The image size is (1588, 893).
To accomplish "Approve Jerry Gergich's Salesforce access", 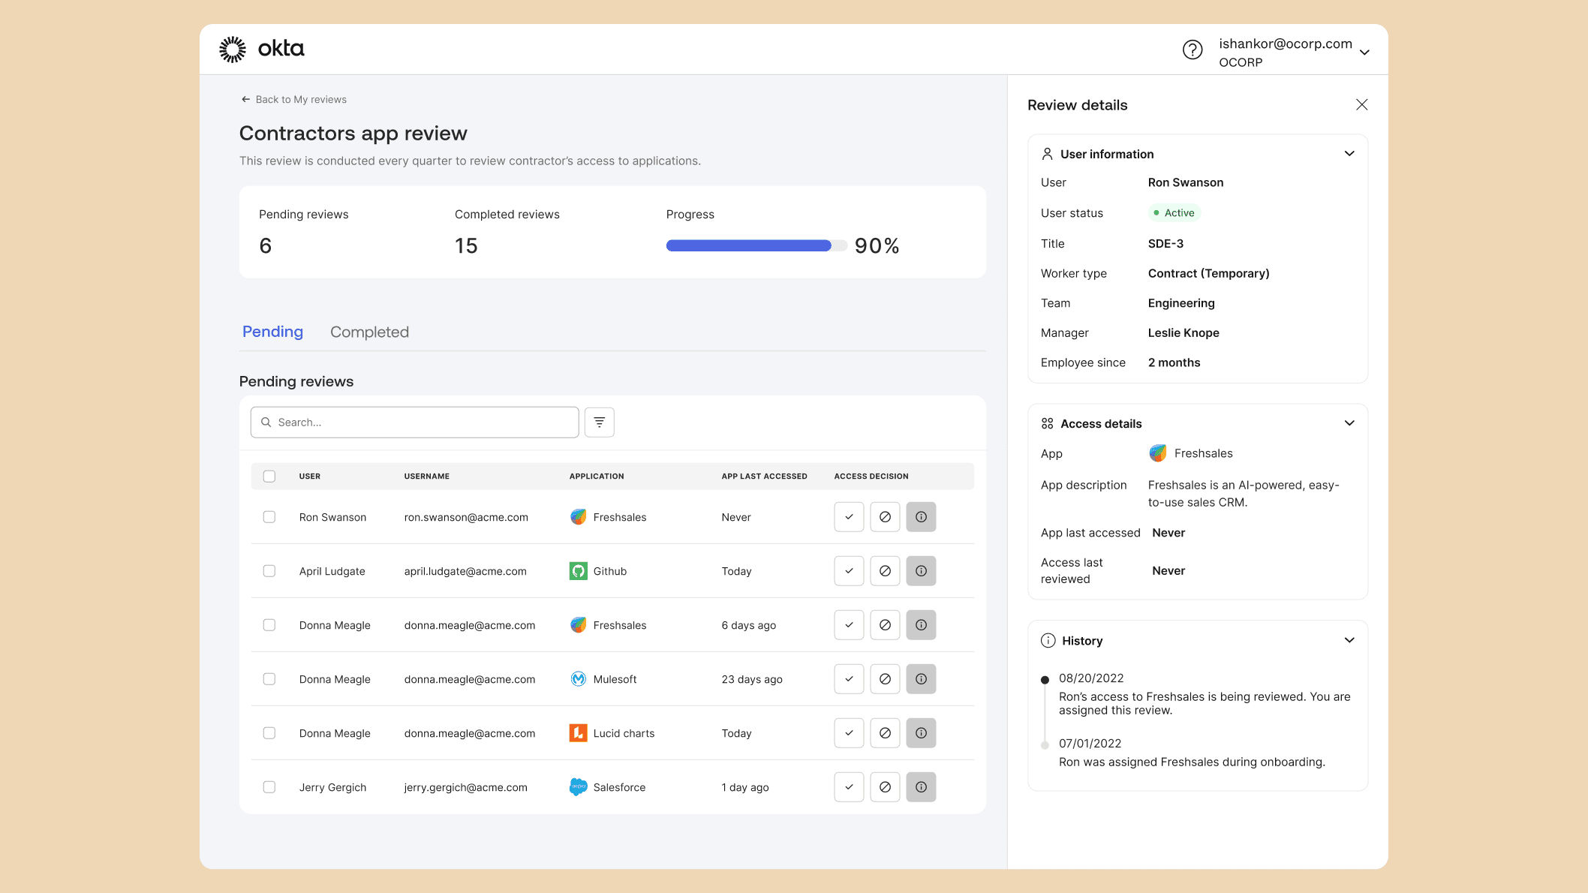I will [x=849, y=787].
